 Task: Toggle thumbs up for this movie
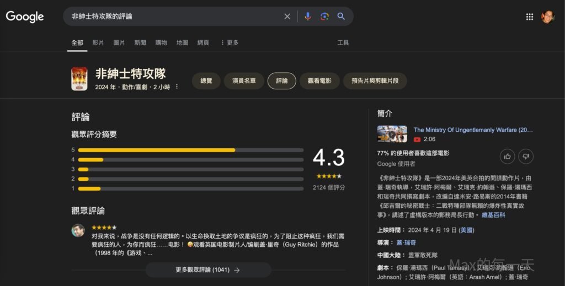click(507, 157)
